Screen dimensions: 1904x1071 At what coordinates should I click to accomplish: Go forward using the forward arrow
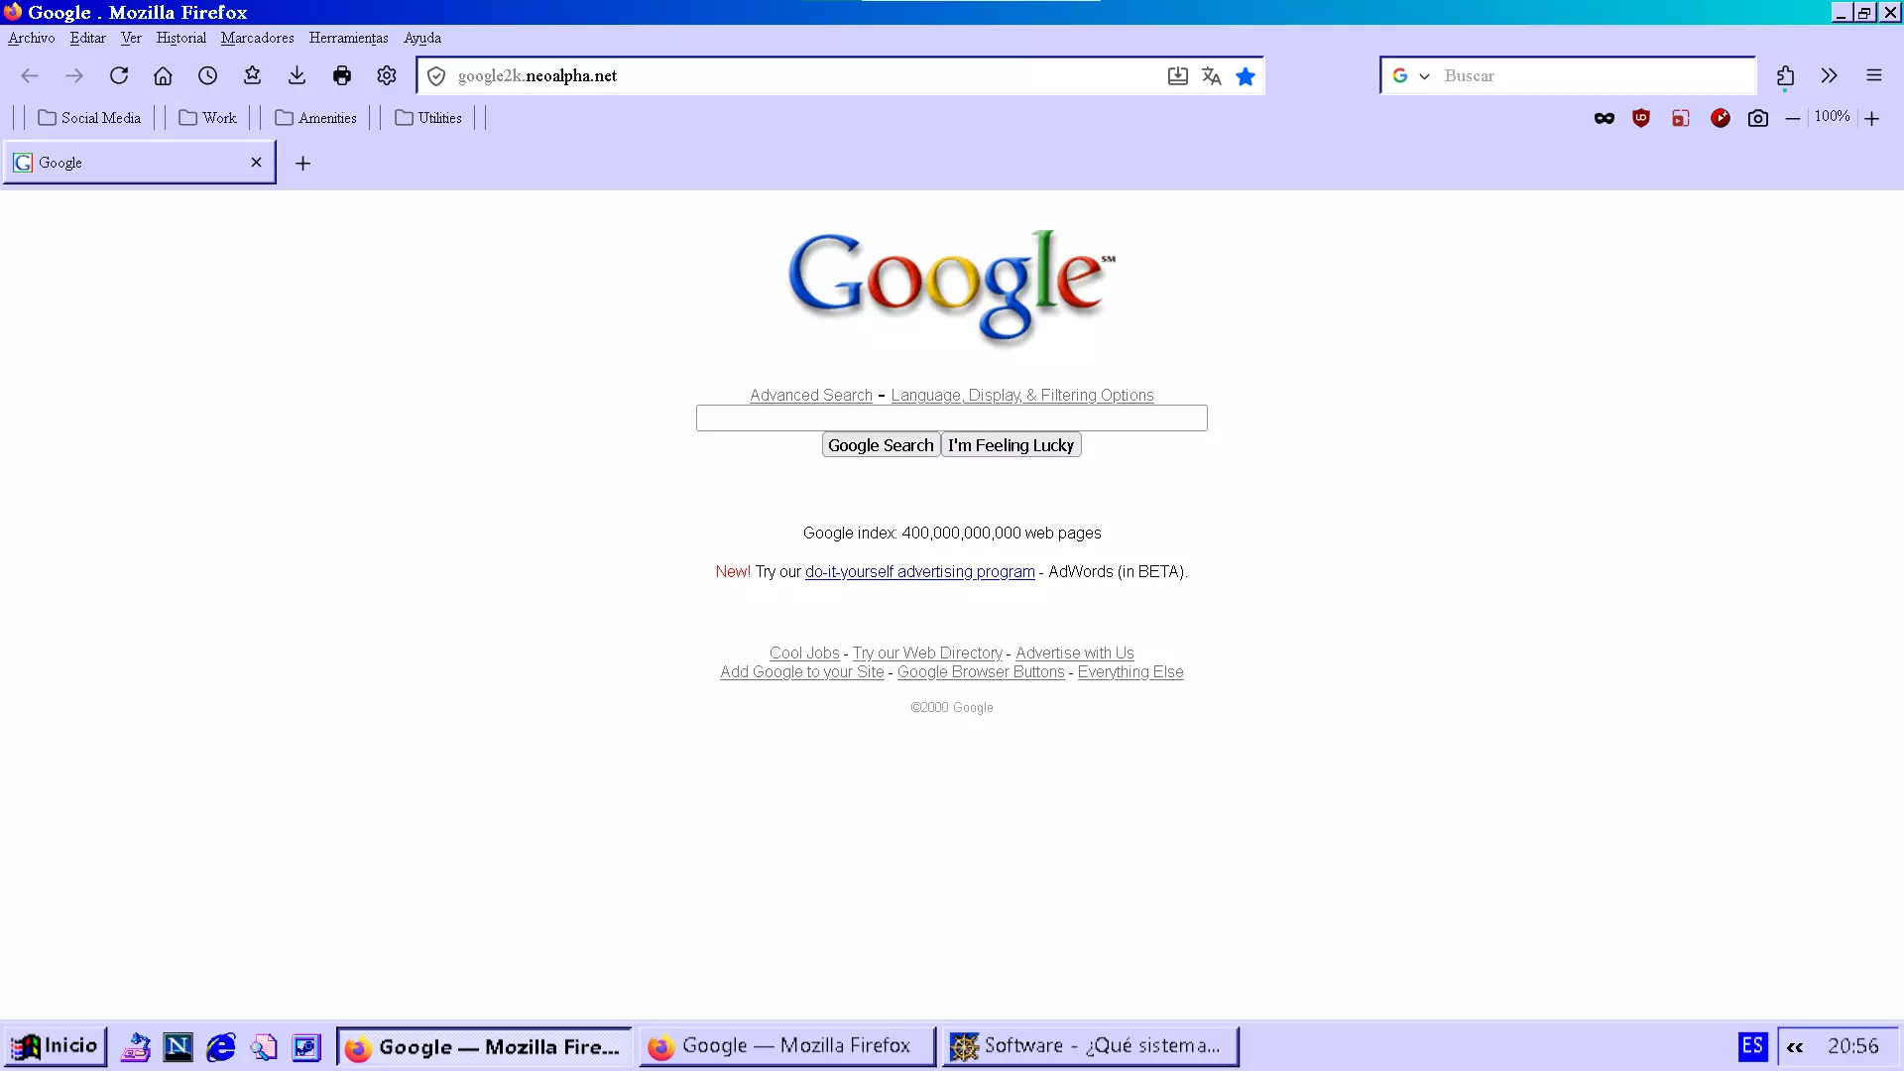coord(74,75)
